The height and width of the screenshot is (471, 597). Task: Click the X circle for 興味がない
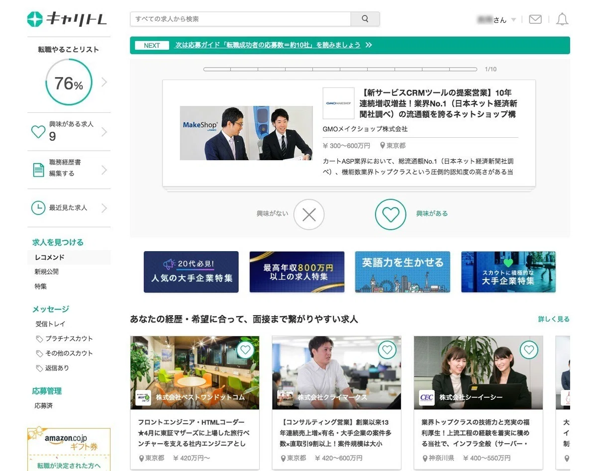point(309,214)
